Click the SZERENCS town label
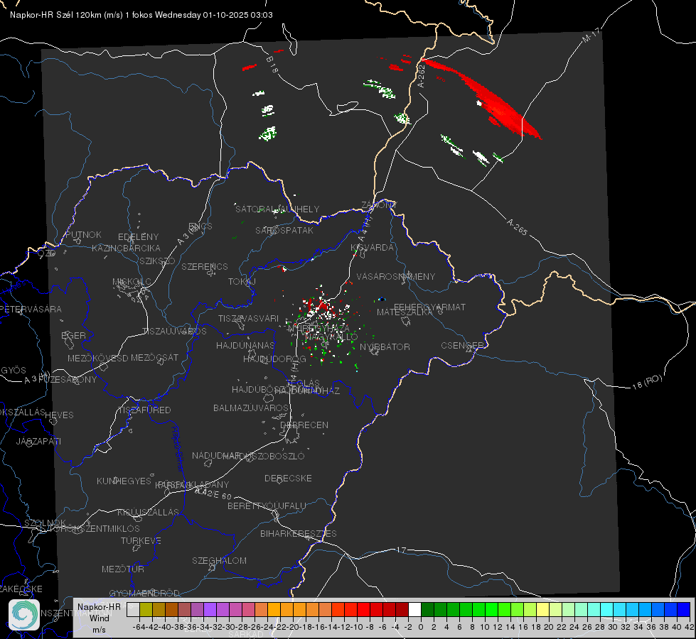 click(205, 266)
